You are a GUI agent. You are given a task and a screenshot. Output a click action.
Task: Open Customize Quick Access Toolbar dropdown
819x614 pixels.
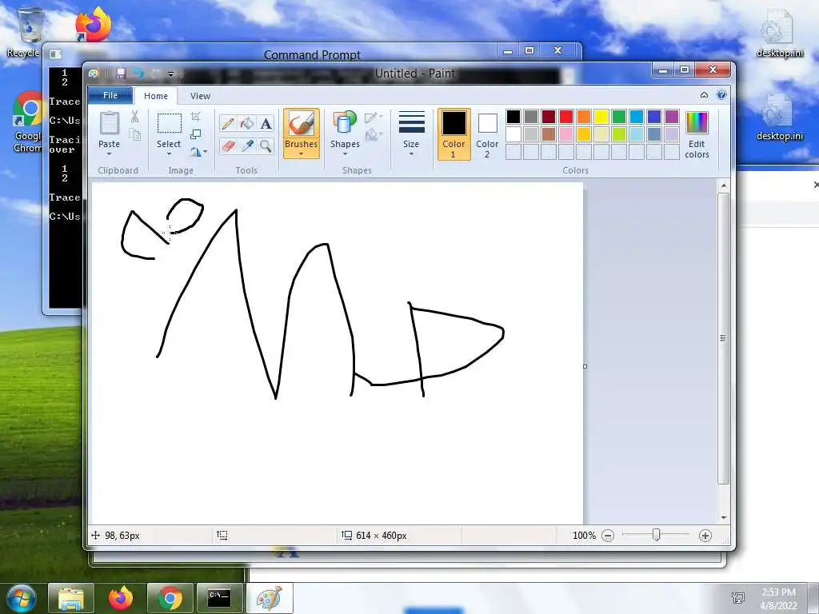point(171,74)
